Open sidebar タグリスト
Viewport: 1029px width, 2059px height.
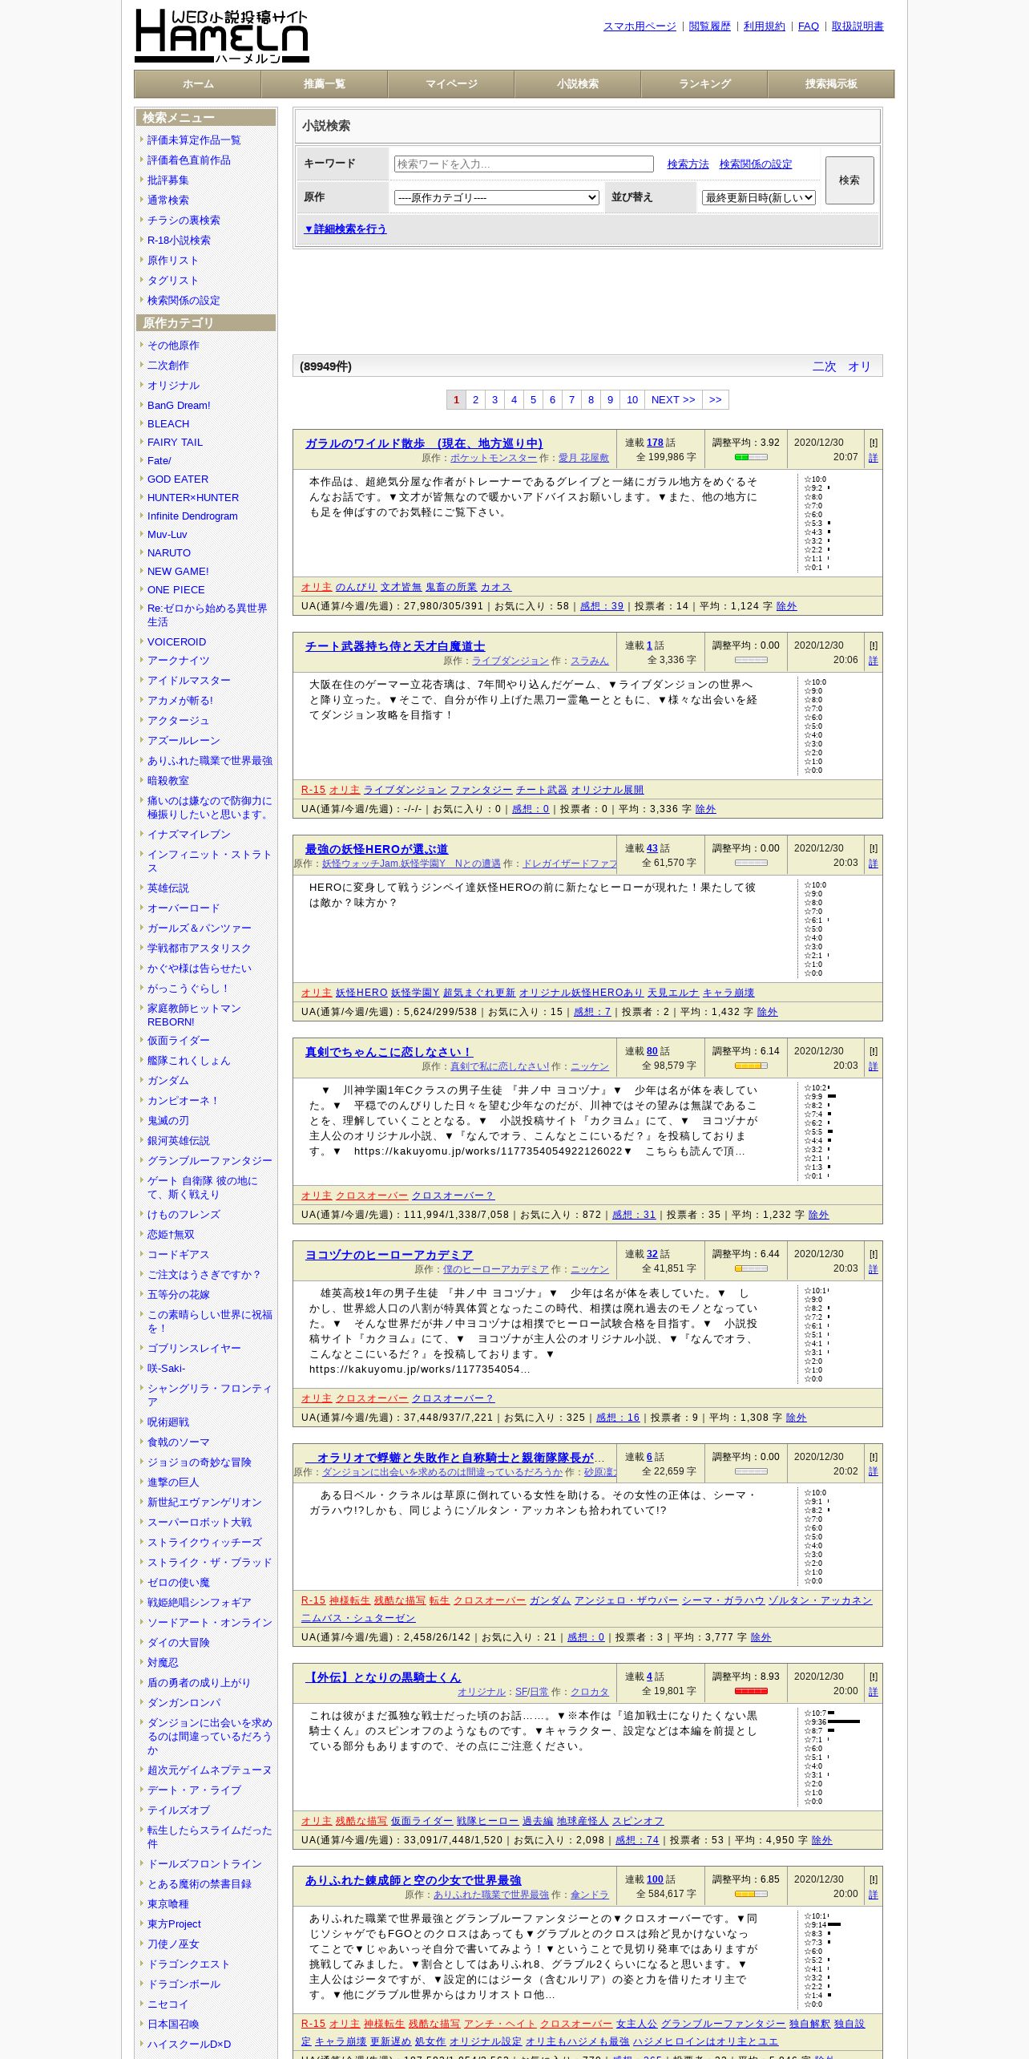tap(173, 281)
